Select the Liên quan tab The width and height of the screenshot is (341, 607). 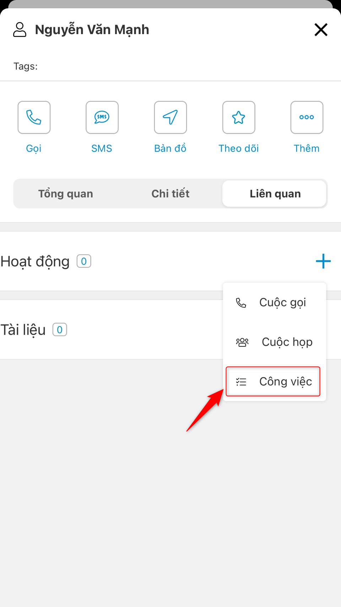274,193
